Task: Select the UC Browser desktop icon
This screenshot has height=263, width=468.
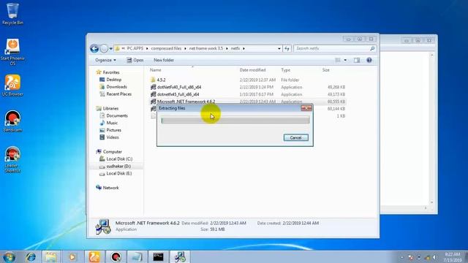Action: coord(12,85)
